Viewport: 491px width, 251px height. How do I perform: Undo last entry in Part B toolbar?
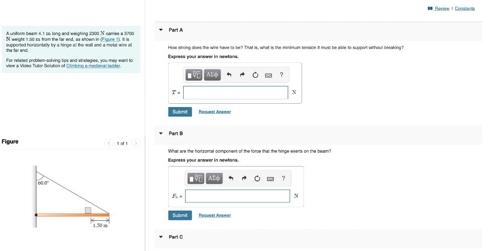(231, 179)
